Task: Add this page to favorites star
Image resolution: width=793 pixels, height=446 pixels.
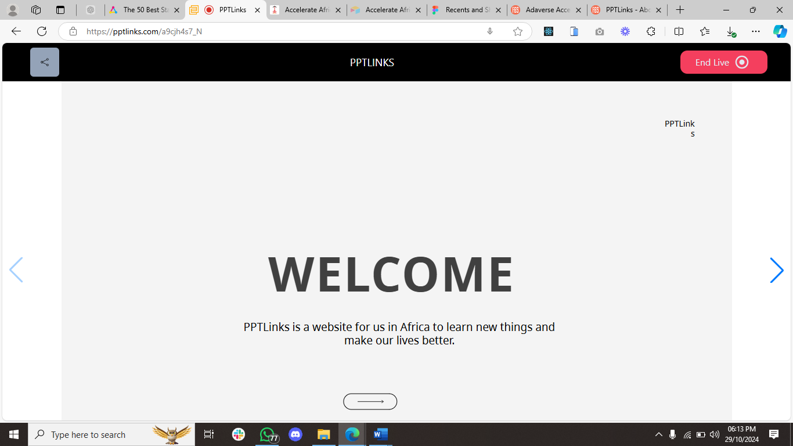Action: pos(518,31)
